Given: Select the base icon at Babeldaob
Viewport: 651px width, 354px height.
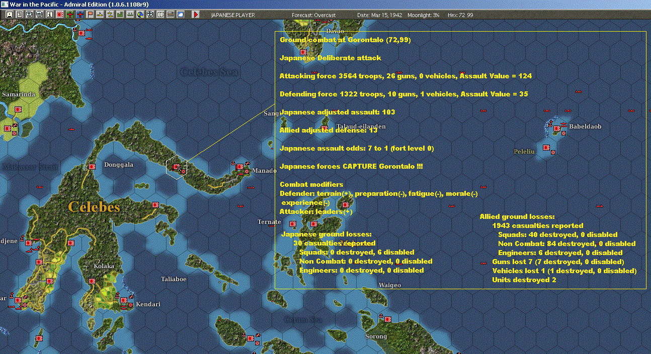Looking at the screenshot, I should pyautogui.click(x=557, y=129).
